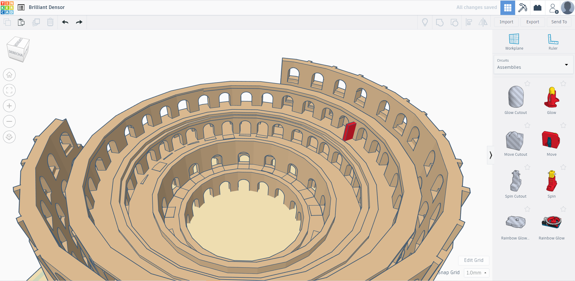
Task: Invite a collaborator with add-person icon
Action: coord(553,8)
